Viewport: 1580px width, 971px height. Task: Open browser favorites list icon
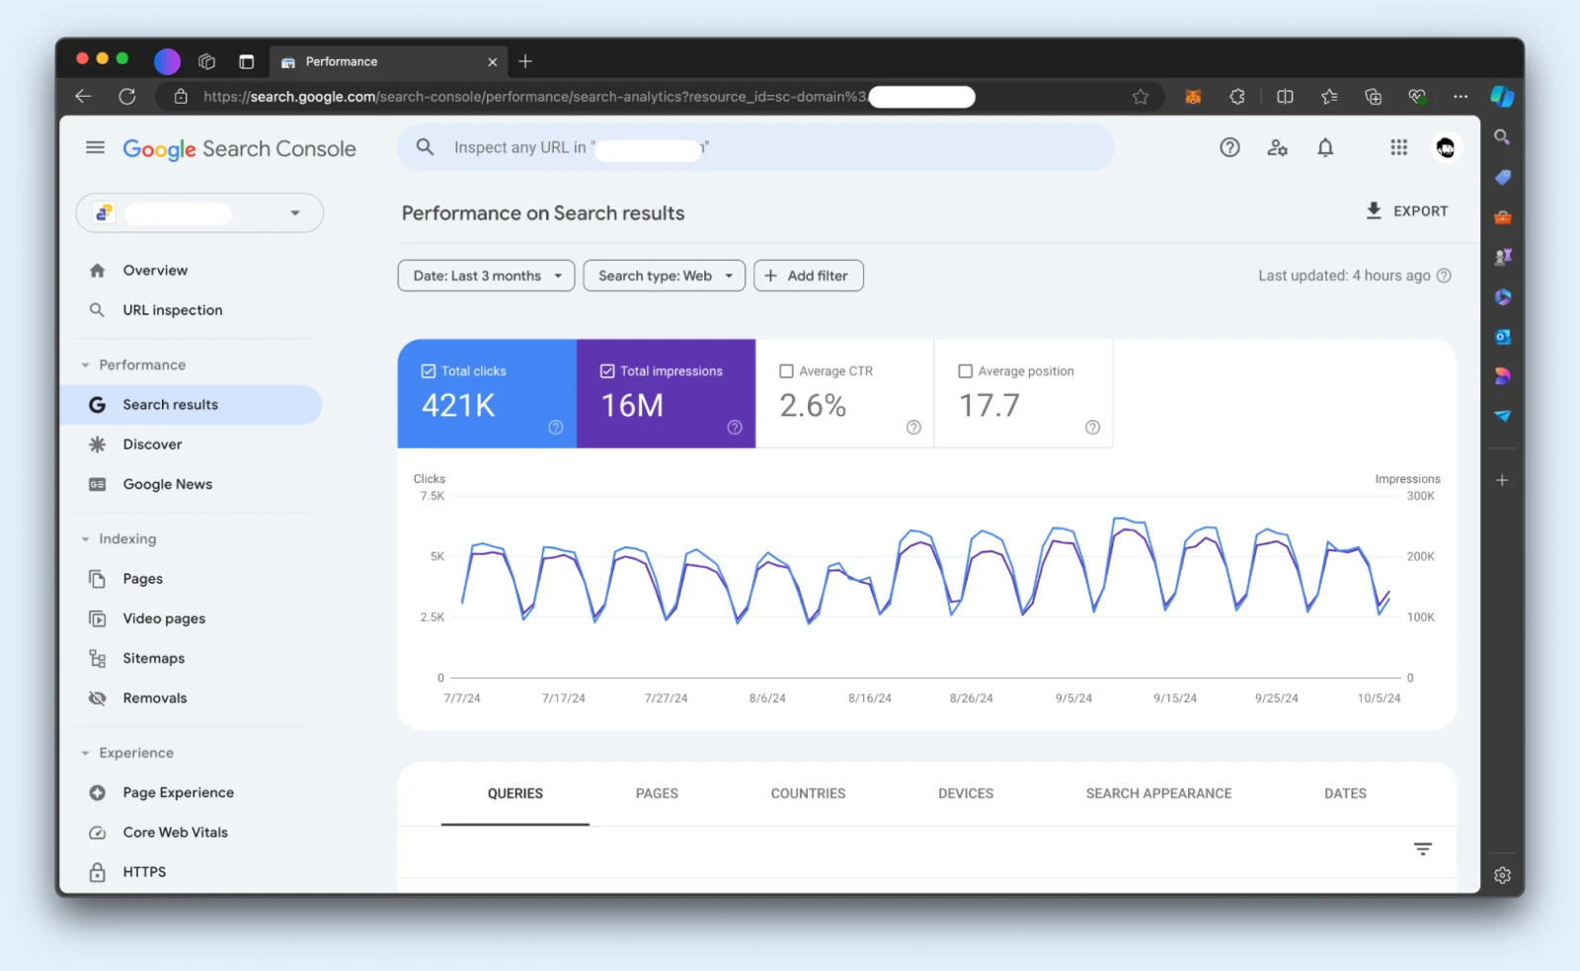click(x=1329, y=96)
